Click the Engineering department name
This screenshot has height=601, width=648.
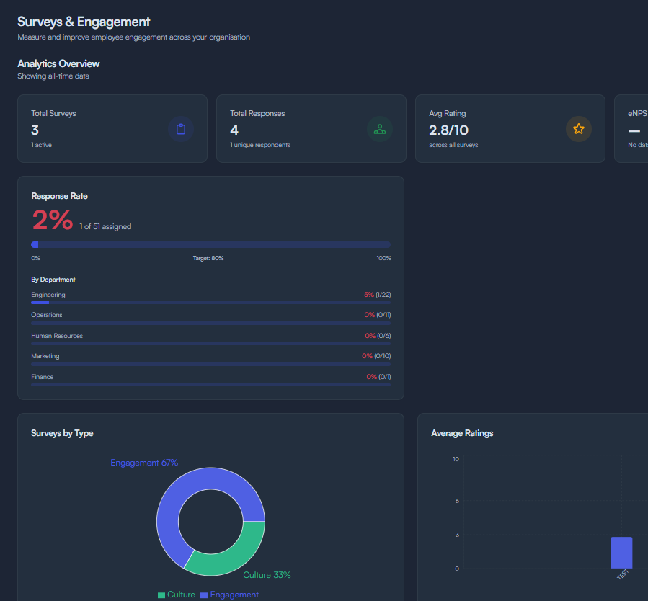tap(48, 295)
